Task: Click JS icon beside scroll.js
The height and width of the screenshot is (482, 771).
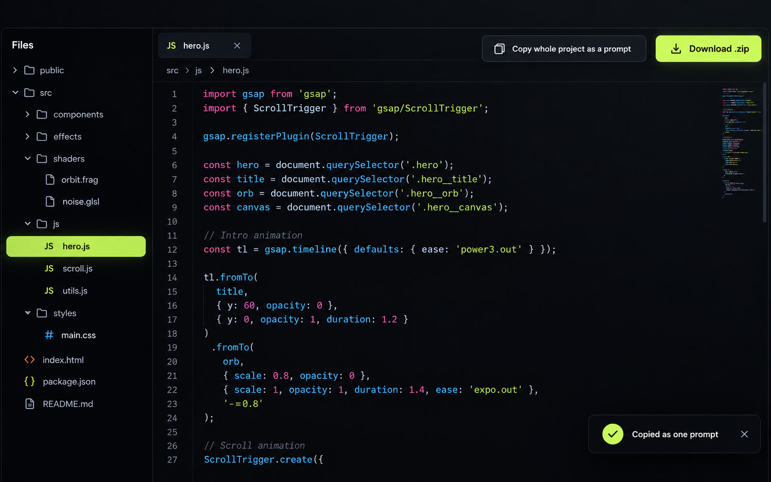Action: [x=49, y=269]
